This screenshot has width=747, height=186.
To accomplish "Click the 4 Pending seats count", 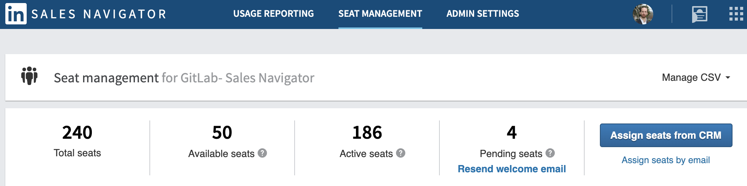I will pos(511,133).
